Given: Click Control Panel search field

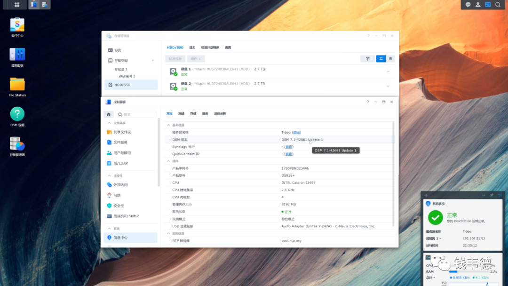Looking at the screenshot, I should pos(136,114).
